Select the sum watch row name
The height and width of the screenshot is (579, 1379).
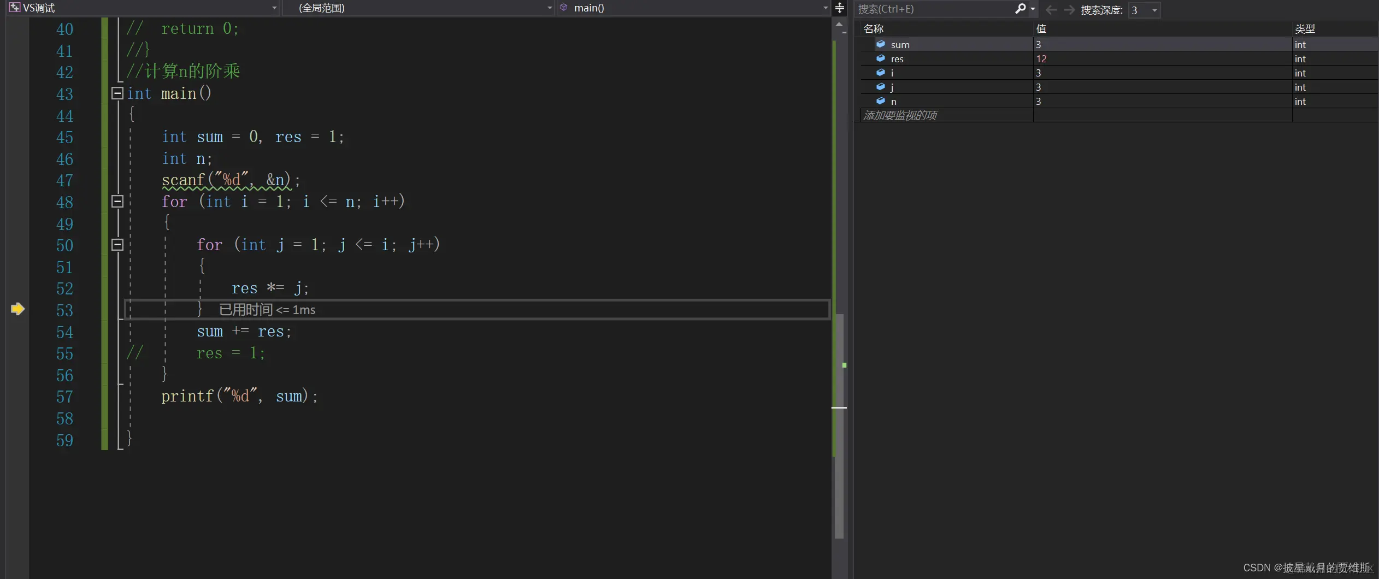(x=900, y=45)
